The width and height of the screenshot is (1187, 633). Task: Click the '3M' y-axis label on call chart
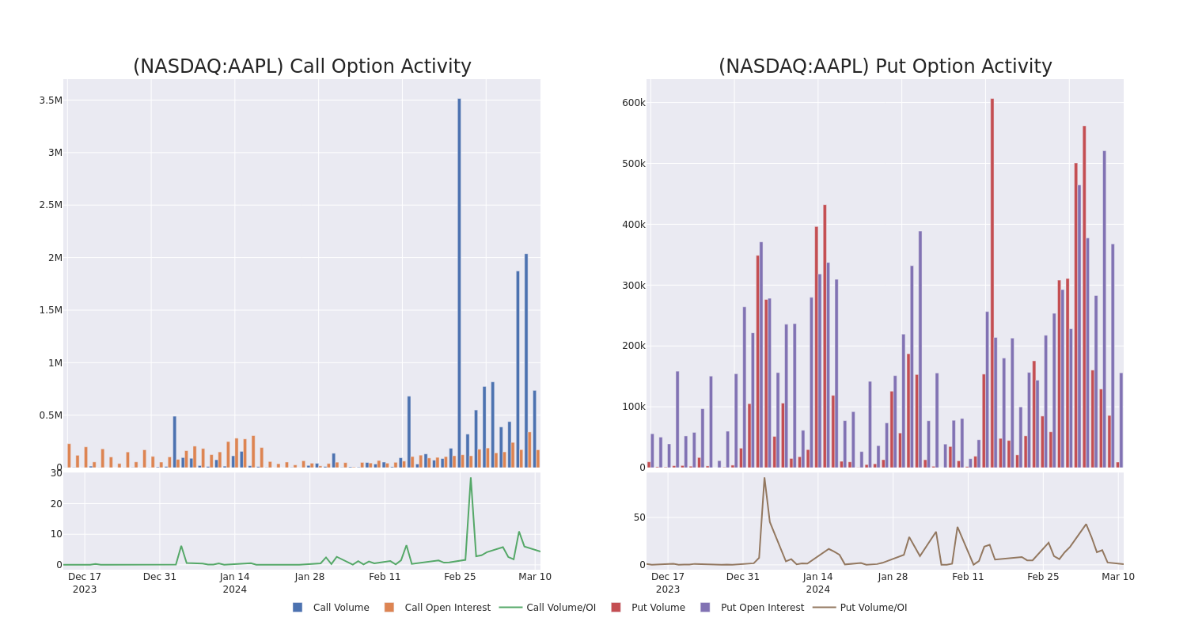coord(55,153)
